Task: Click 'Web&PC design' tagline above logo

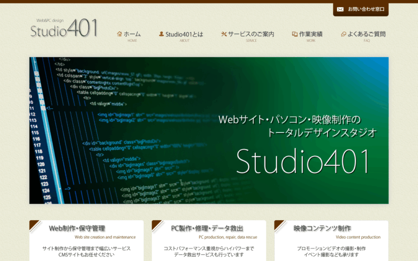Action: (50, 21)
